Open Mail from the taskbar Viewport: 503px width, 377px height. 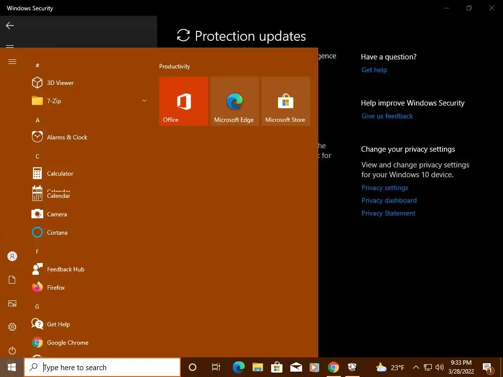point(296,367)
